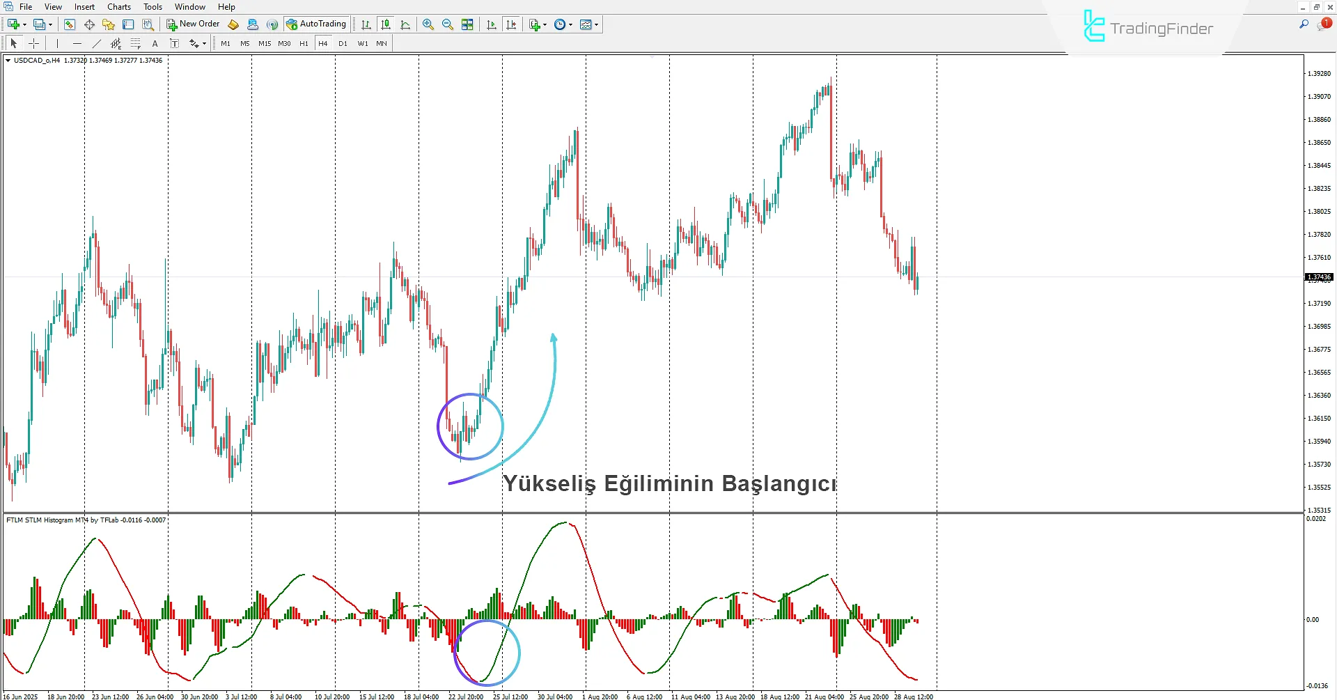The image size is (1337, 700).
Task: Open the Charts menu
Action: tap(118, 6)
